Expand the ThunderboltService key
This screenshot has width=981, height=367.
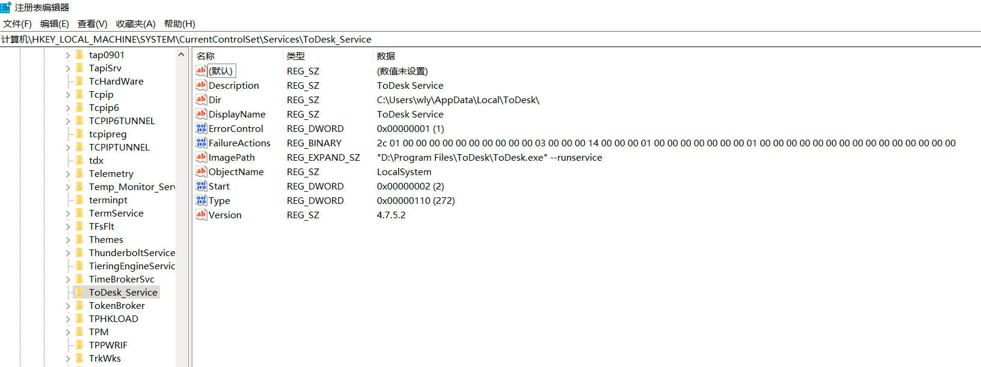click(68, 253)
